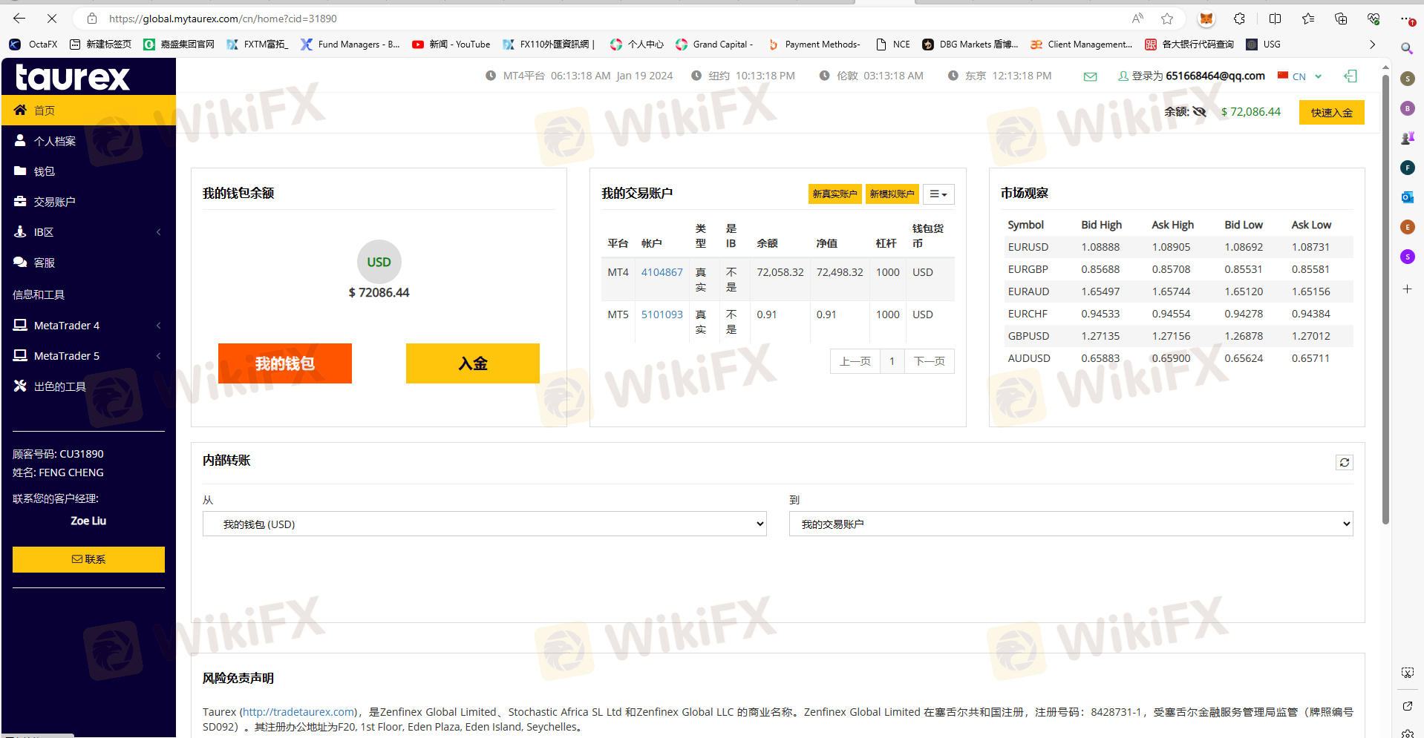Open 各大银行代码查询 bookmark
The width and height of the screenshot is (1424, 738).
(x=1189, y=45)
